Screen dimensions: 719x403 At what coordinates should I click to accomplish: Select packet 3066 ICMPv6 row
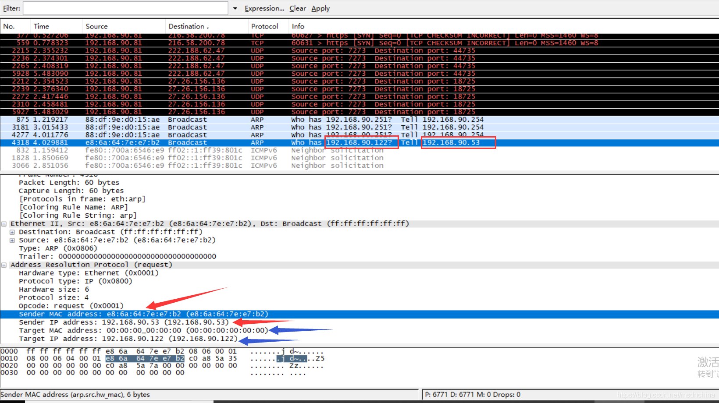[359, 166]
